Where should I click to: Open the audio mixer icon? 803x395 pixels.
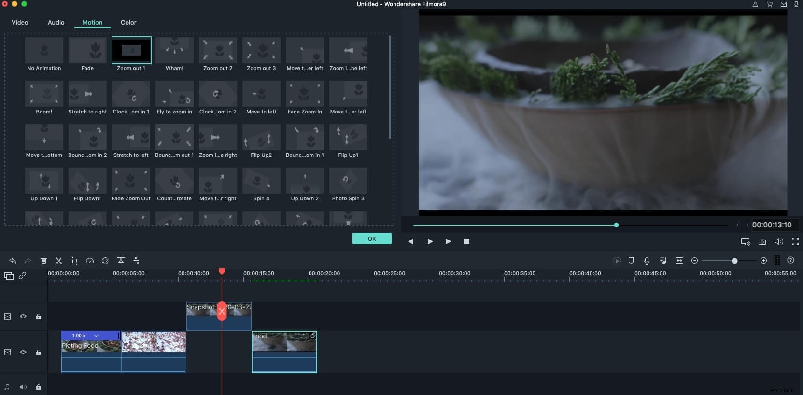663,261
